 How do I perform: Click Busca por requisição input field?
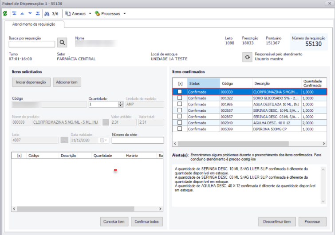(x=32, y=44)
